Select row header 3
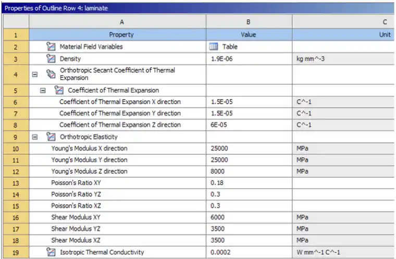Image resolution: width=396 pixels, height=259 pixels. [16, 59]
